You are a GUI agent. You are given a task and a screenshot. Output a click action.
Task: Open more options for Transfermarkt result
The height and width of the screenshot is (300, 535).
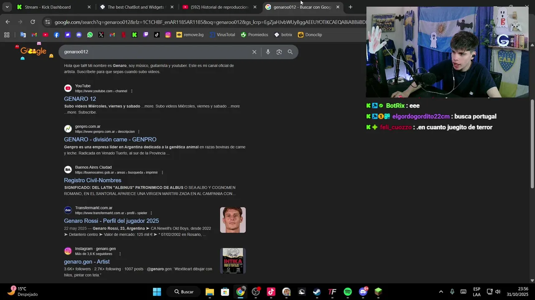(151, 213)
